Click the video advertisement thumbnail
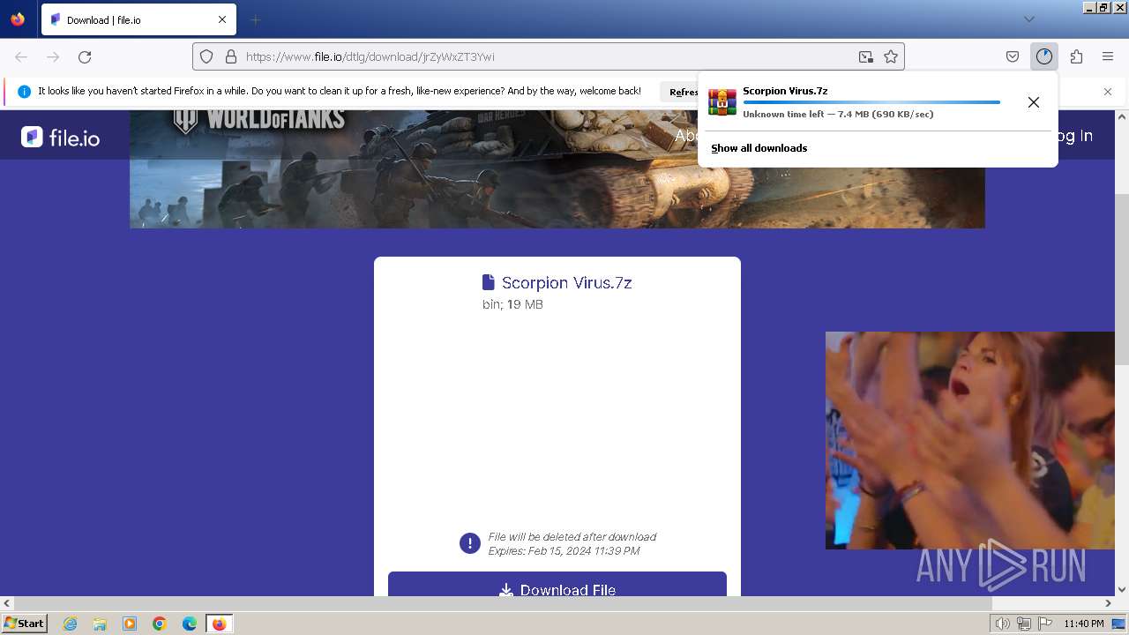 coord(970,440)
